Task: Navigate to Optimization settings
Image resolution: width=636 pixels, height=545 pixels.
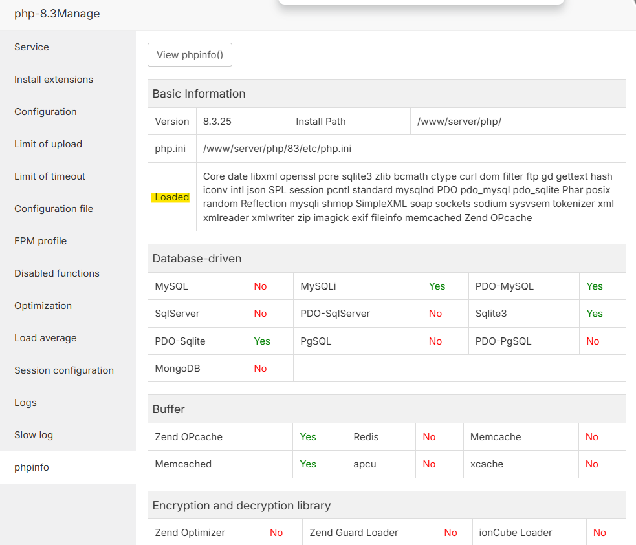Action: pos(43,306)
